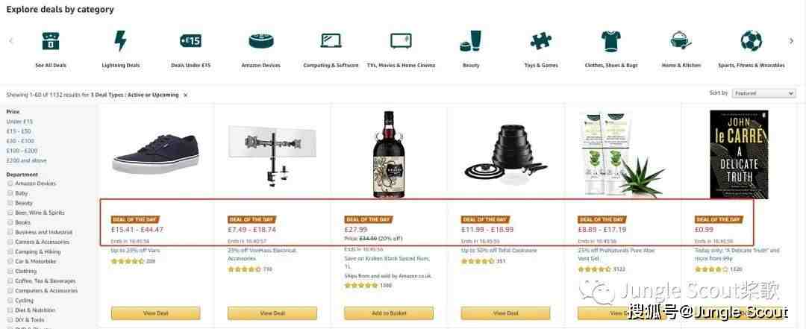
Task: Show next categories with the right arrow
Action: [x=792, y=41]
